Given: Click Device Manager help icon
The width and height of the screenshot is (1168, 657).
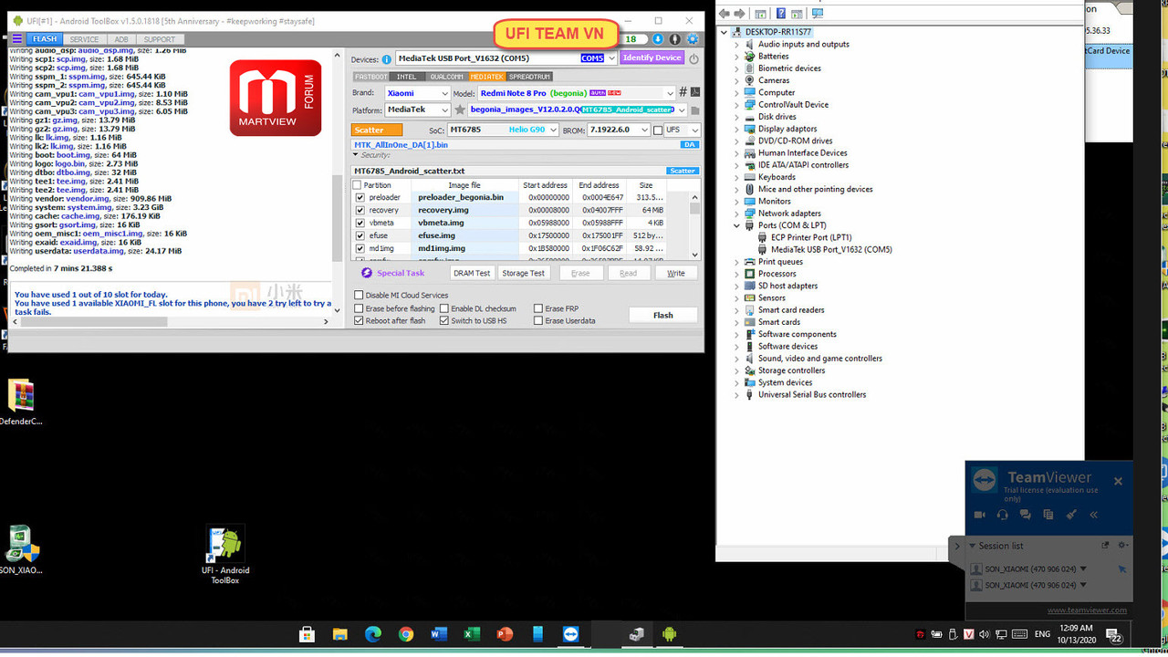Looking at the screenshot, I should 780,14.
